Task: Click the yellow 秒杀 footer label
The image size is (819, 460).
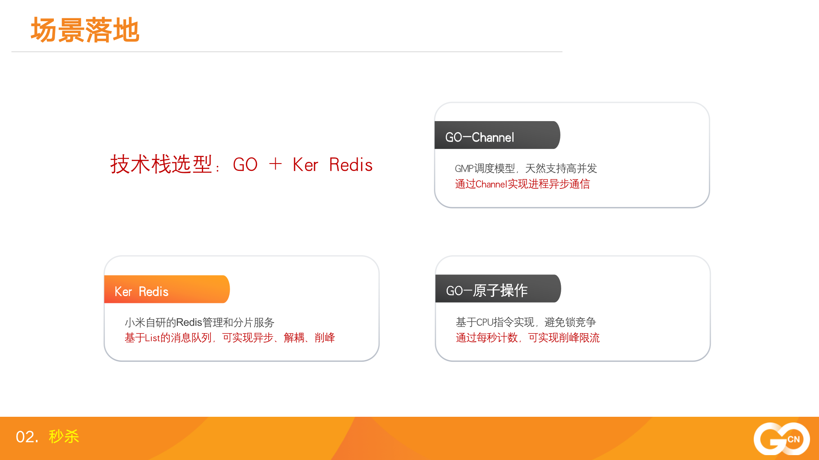Action: pyautogui.click(x=64, y=436)
